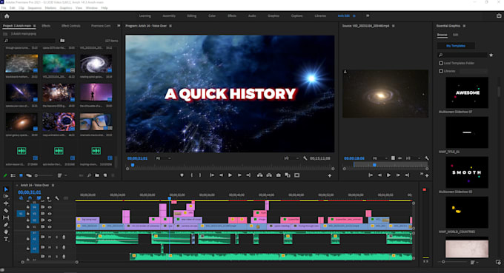Select the Selection tool arrow
Viewport: 504px width, 273px height.
(x=6, y=189)
